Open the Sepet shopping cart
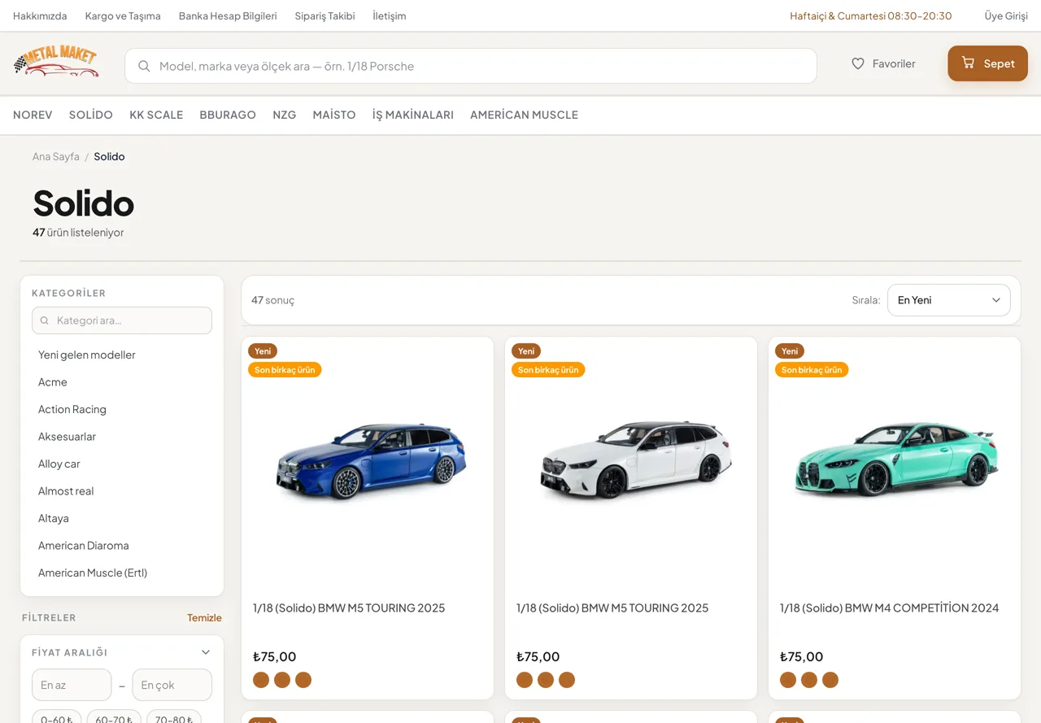1041x723 pixels. (x=987, y=63)
